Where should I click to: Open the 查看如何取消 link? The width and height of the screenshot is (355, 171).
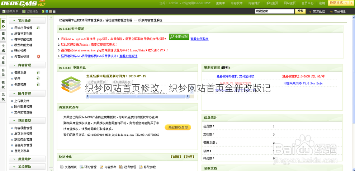[x=199, y=39]
